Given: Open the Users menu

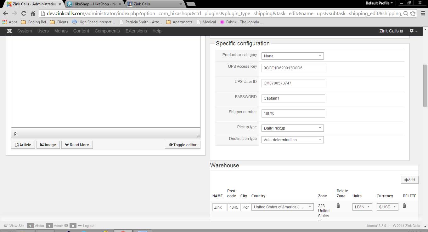Looking at the screenshot, I should pyautogui.click(x=43, y=31).
